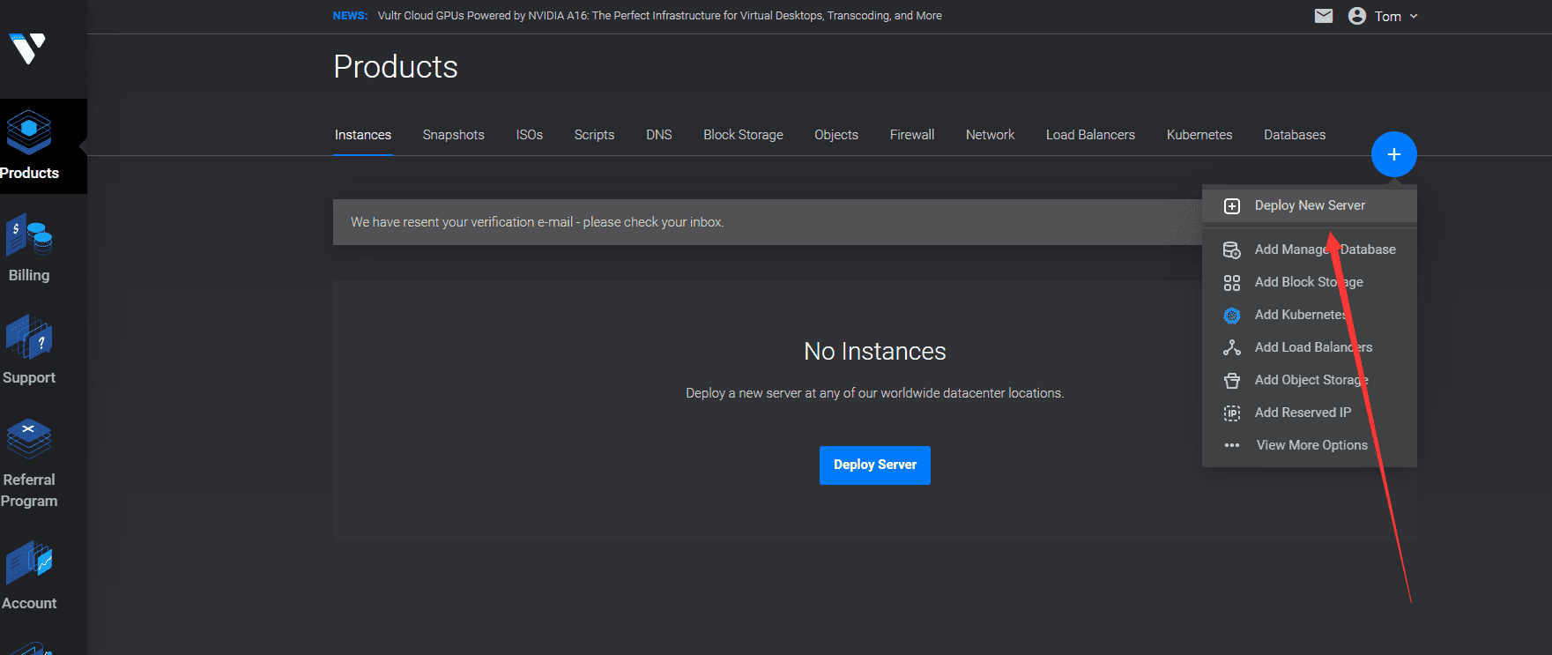Click the worldwide datacenter locations description text
The image size is (1552, 655).
coord(875,393)
